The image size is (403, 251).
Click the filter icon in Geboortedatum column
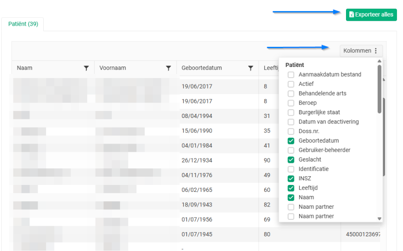coord(250,68)
